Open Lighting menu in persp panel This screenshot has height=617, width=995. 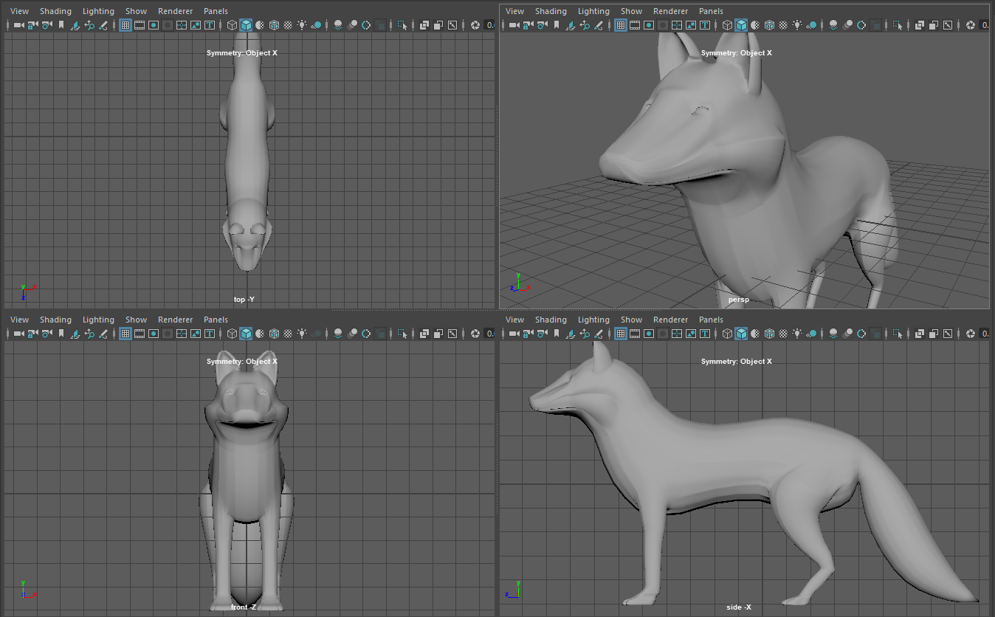coord(593,11)
